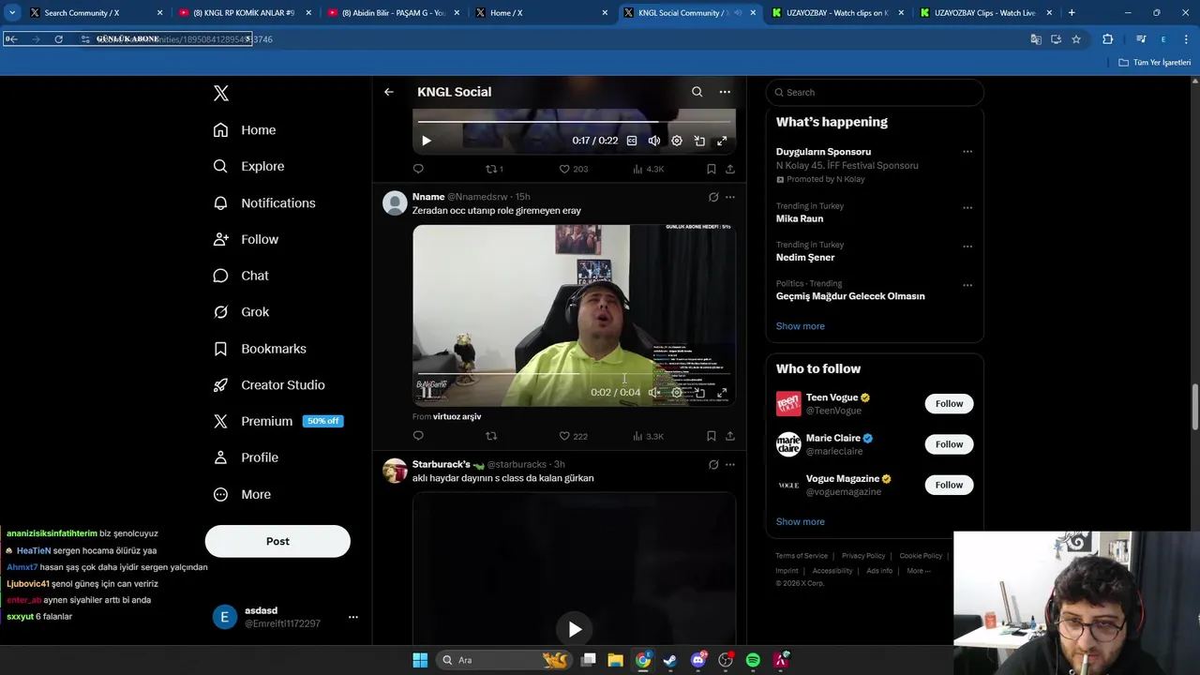Play the top video at 0:17
Viewport: 1200px width, 675px height.
coord(427,141)
